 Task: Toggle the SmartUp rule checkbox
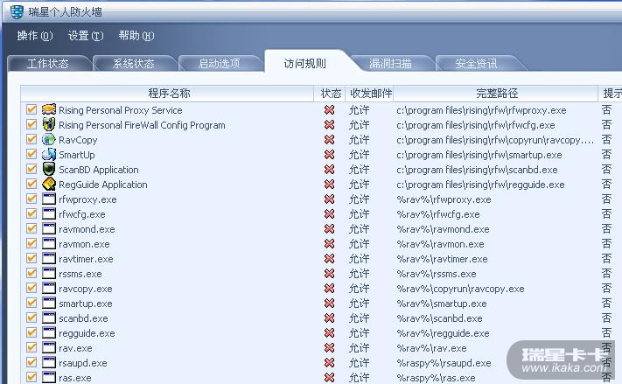[x=31, y=154]
